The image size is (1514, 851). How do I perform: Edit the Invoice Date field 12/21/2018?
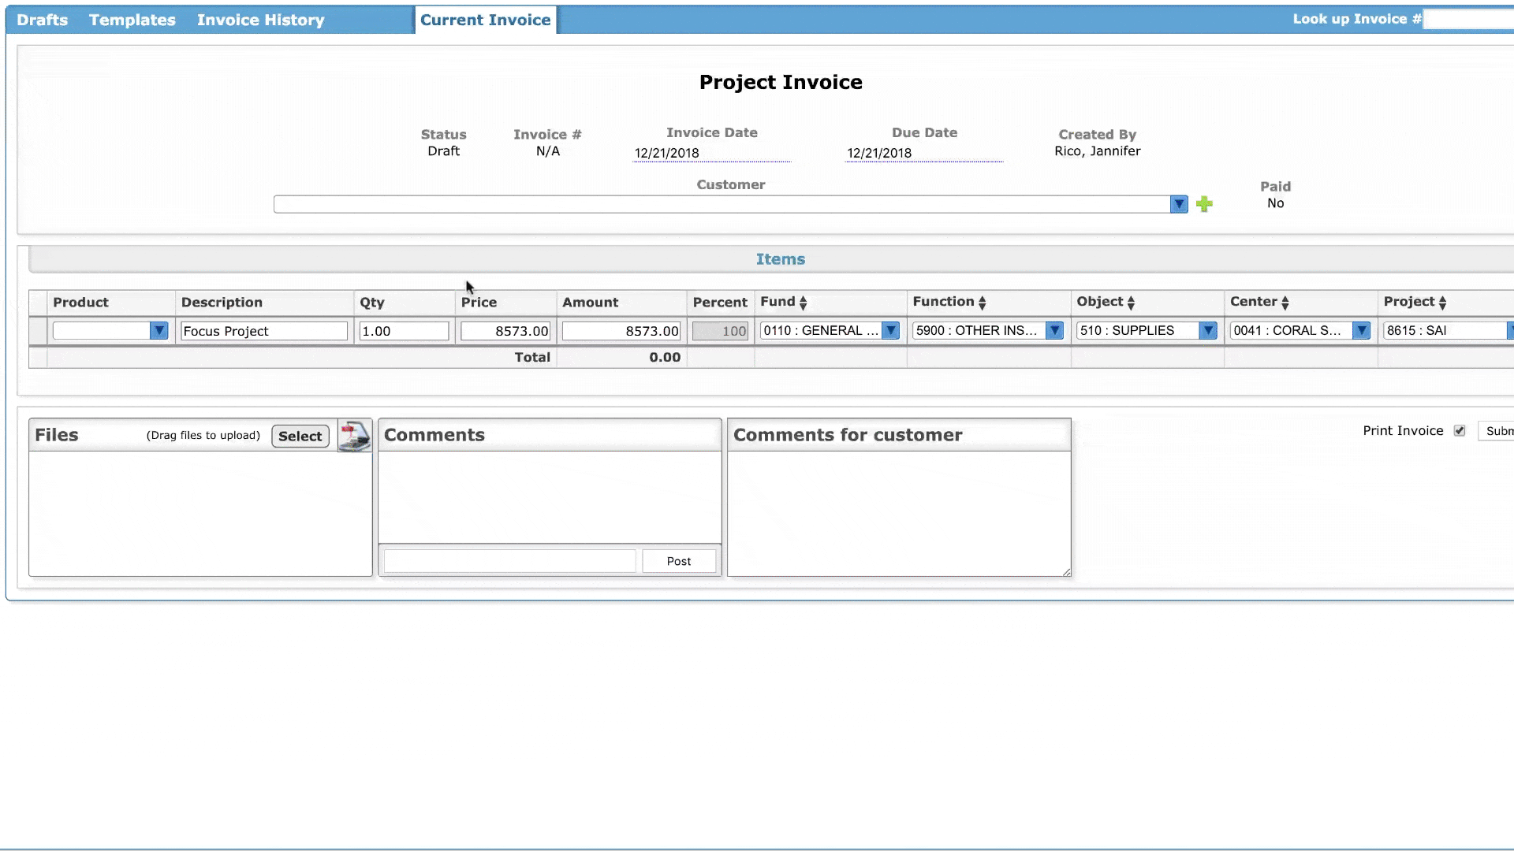(x=712, y=153)
